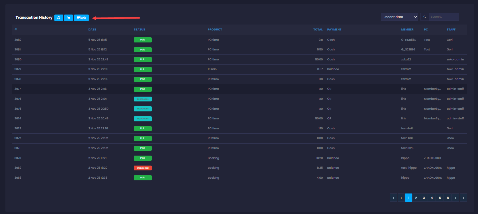This screenshot has width=478, height=214.
Task: Go to previous page arrow
Action: tap(401, 198)
